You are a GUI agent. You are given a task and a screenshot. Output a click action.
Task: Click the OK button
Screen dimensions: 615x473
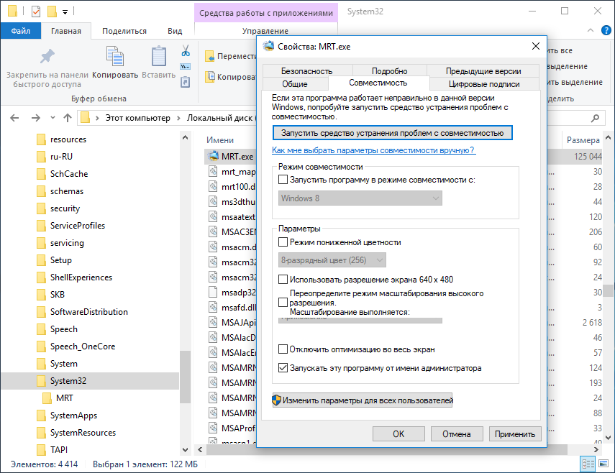click(x=398, y=433)
